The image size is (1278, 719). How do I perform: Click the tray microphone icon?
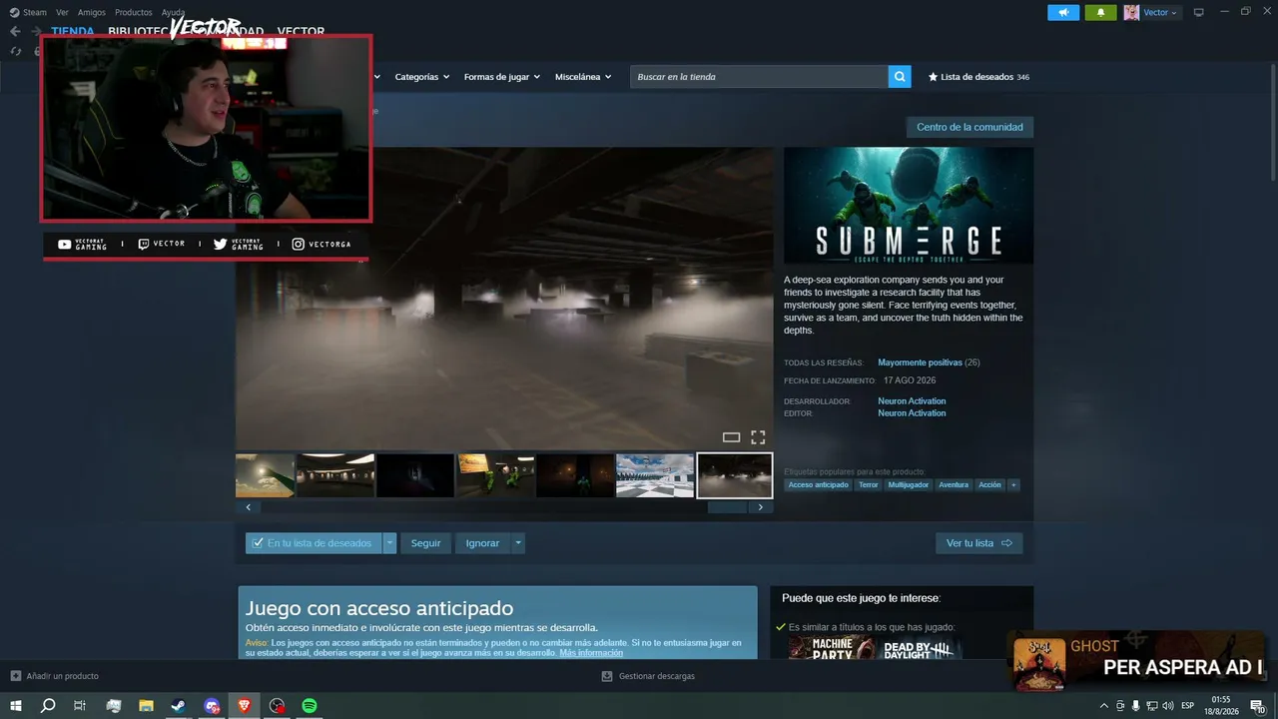click(x=1135, y=705)
